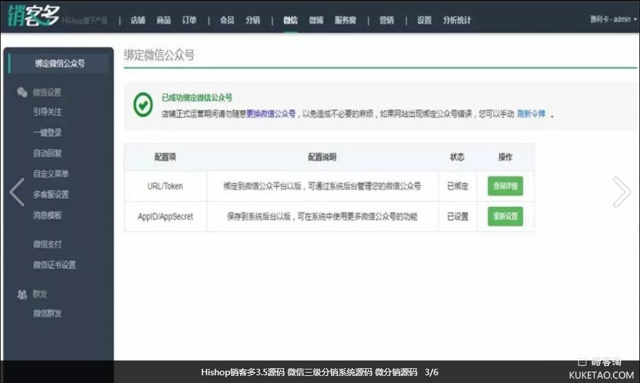Select the 已设置 status cell
The width and height of the screenshot is (640, 383).
pos(457,216)
